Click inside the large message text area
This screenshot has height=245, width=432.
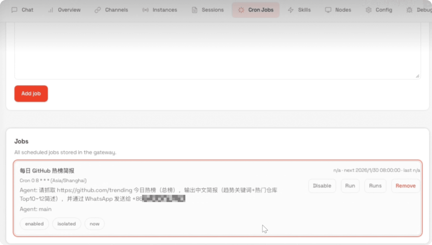coord(217,51)
